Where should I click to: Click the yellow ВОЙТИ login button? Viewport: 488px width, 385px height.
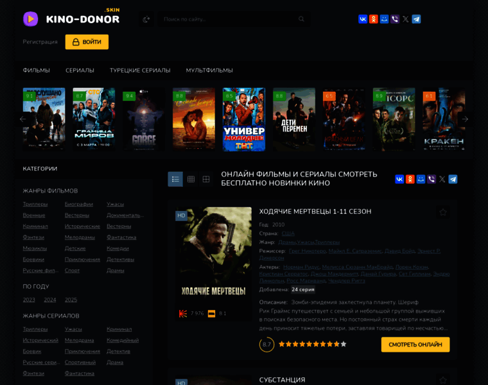(x=87, y=42)
